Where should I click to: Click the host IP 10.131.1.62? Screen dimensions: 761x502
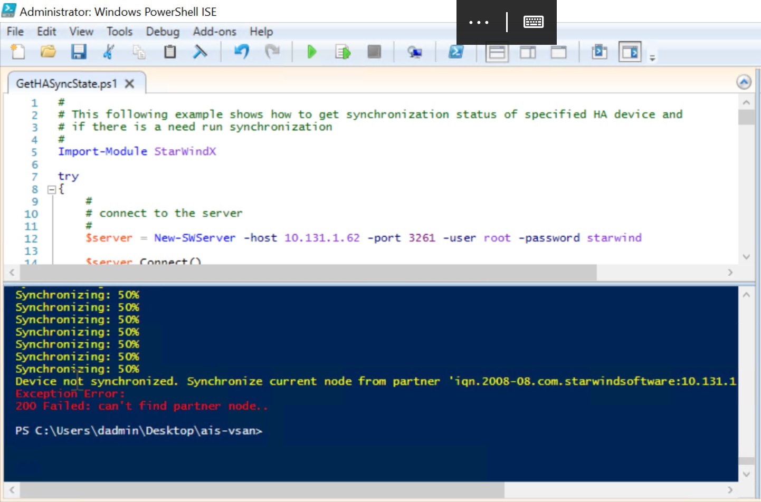coord(322,238)
